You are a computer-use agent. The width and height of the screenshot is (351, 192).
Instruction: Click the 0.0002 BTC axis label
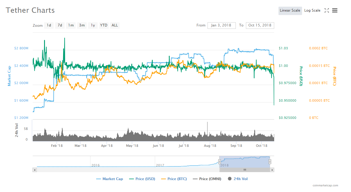(318, 48)
